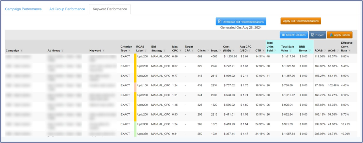
Task: Click the Apply Labels button
Action: click(x=340, y=35)
